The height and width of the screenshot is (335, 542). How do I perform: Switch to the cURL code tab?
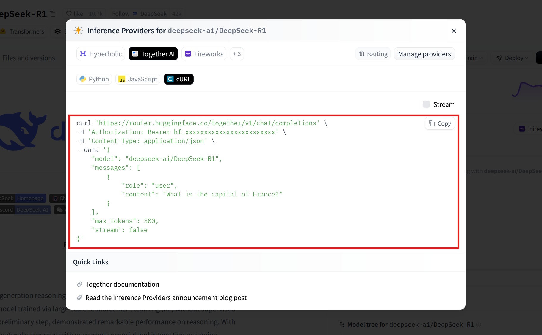point(179,79)
